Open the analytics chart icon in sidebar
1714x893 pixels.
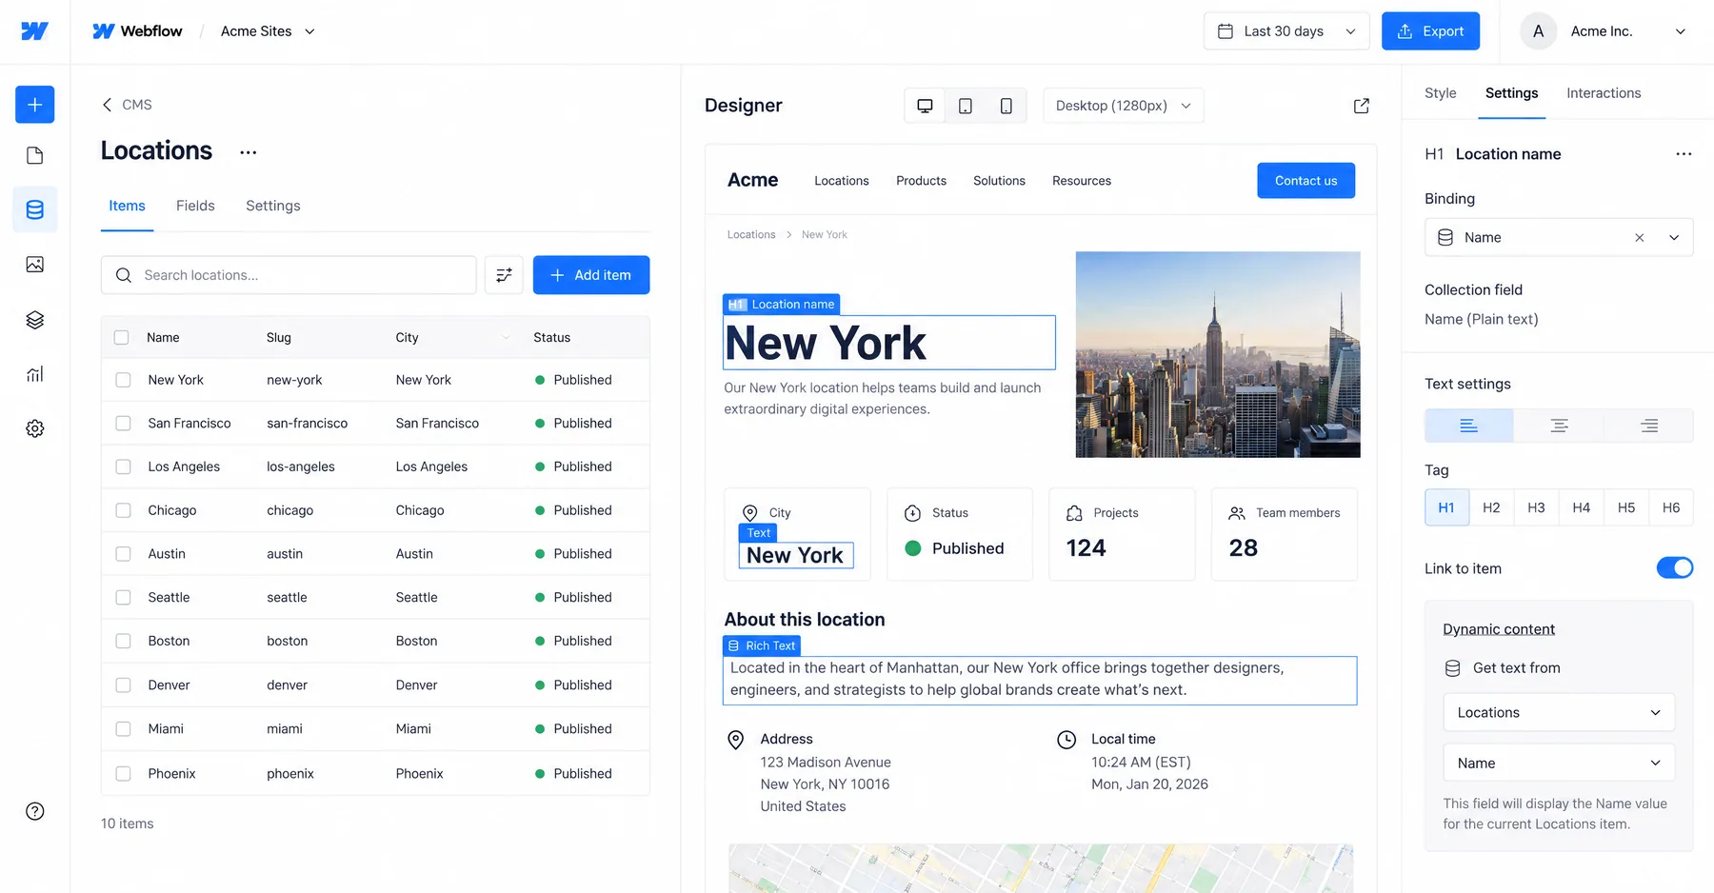tap(34, 374)
